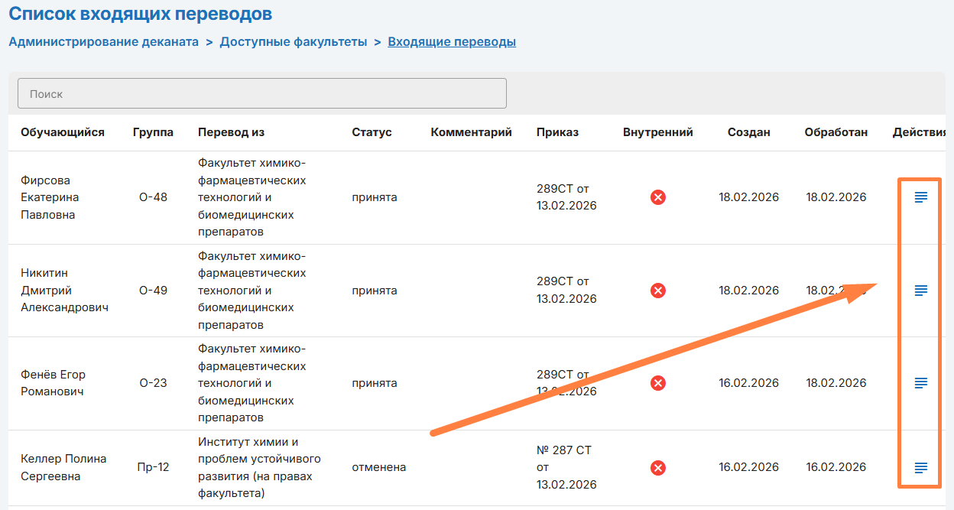Click red cross icon in Никитин row
The width and height of the screenshot is (954, 510).
coord(657,291)
